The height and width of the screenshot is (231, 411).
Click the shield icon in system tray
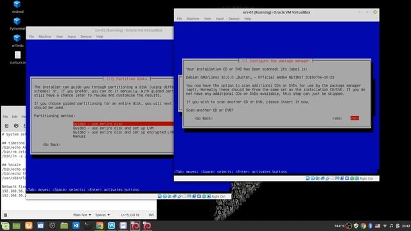356,226
